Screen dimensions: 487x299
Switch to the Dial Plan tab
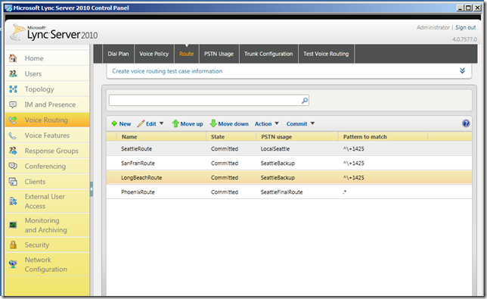(x=118, y=54)
